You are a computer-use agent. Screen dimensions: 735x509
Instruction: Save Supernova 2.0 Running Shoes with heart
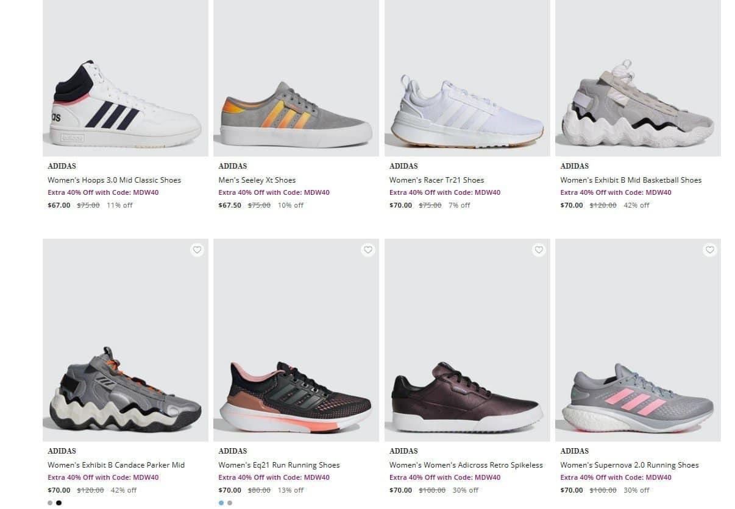(x=709, y=250)
